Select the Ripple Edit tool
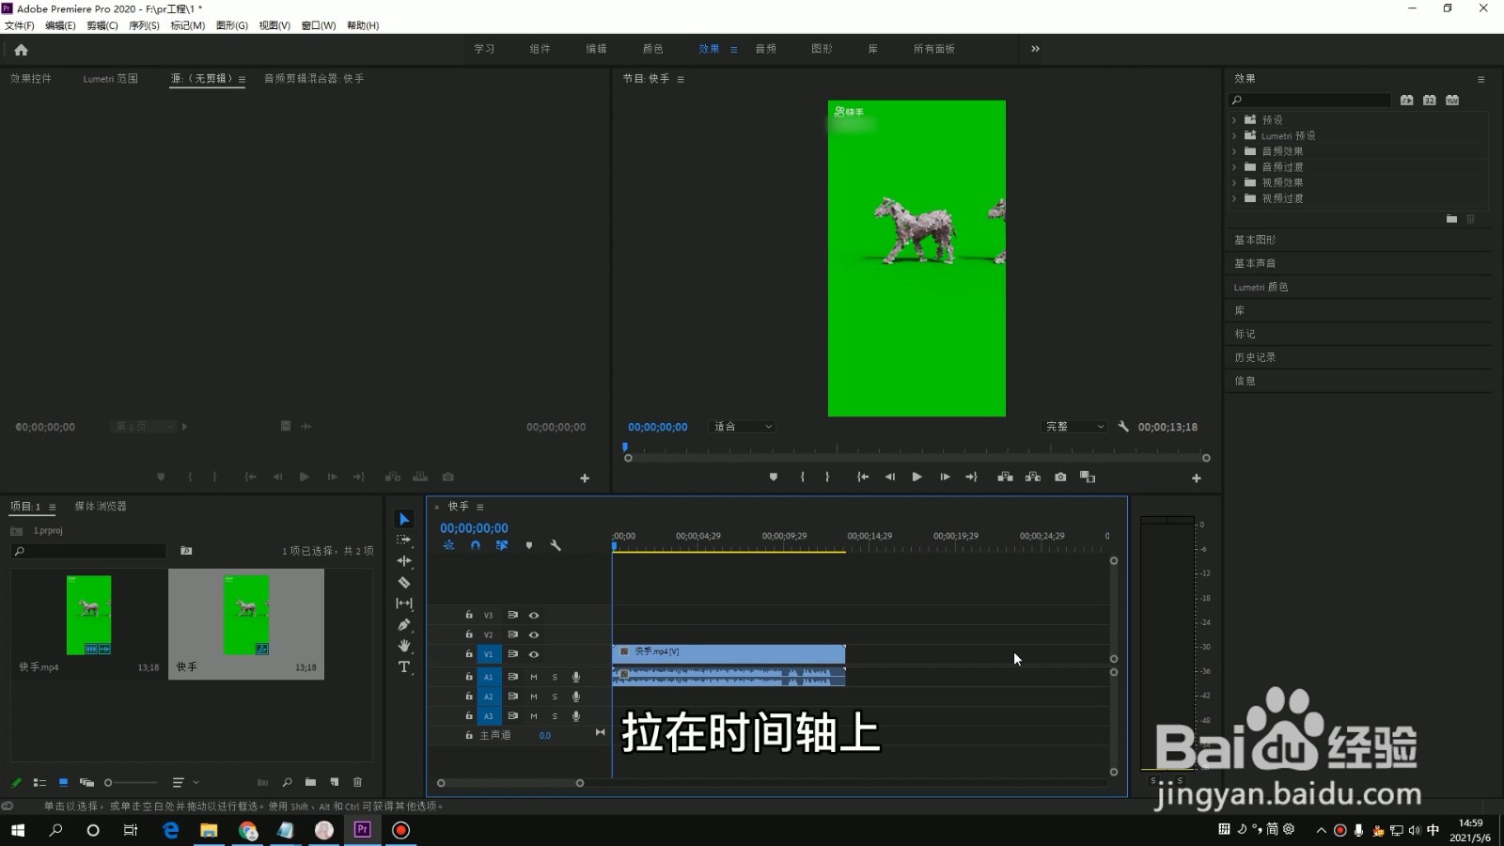1504x846 pixels. 404,561
